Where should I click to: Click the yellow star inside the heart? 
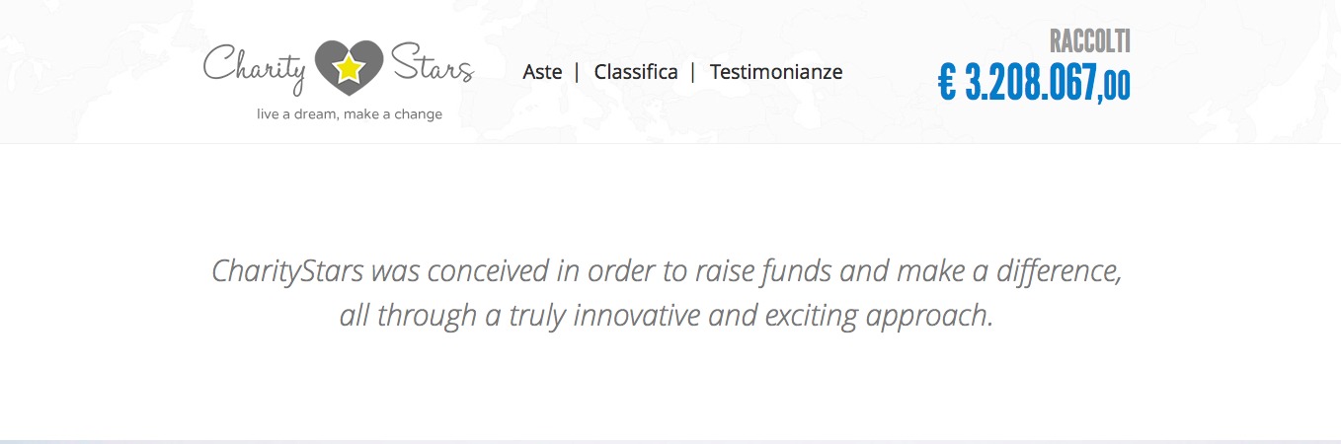click(348, 68)
